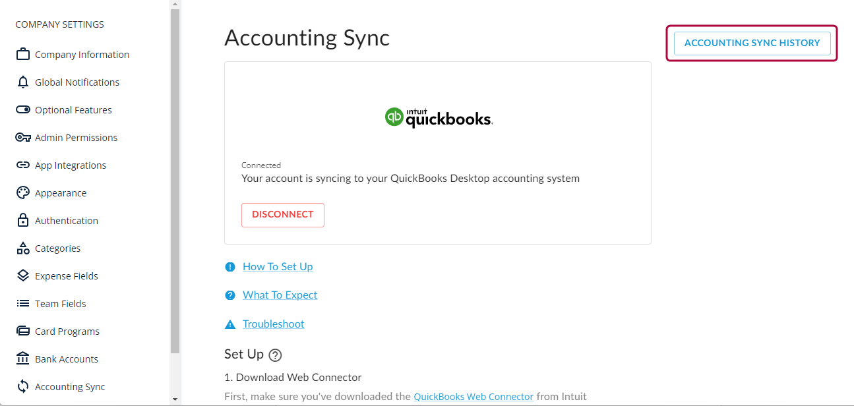Screen dimensions: 854x406
Task: Select the Categories hierarchy icon
Action: point(21,248)
